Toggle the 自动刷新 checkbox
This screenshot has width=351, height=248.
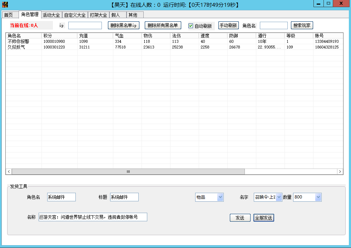click(x=191, y=26)
